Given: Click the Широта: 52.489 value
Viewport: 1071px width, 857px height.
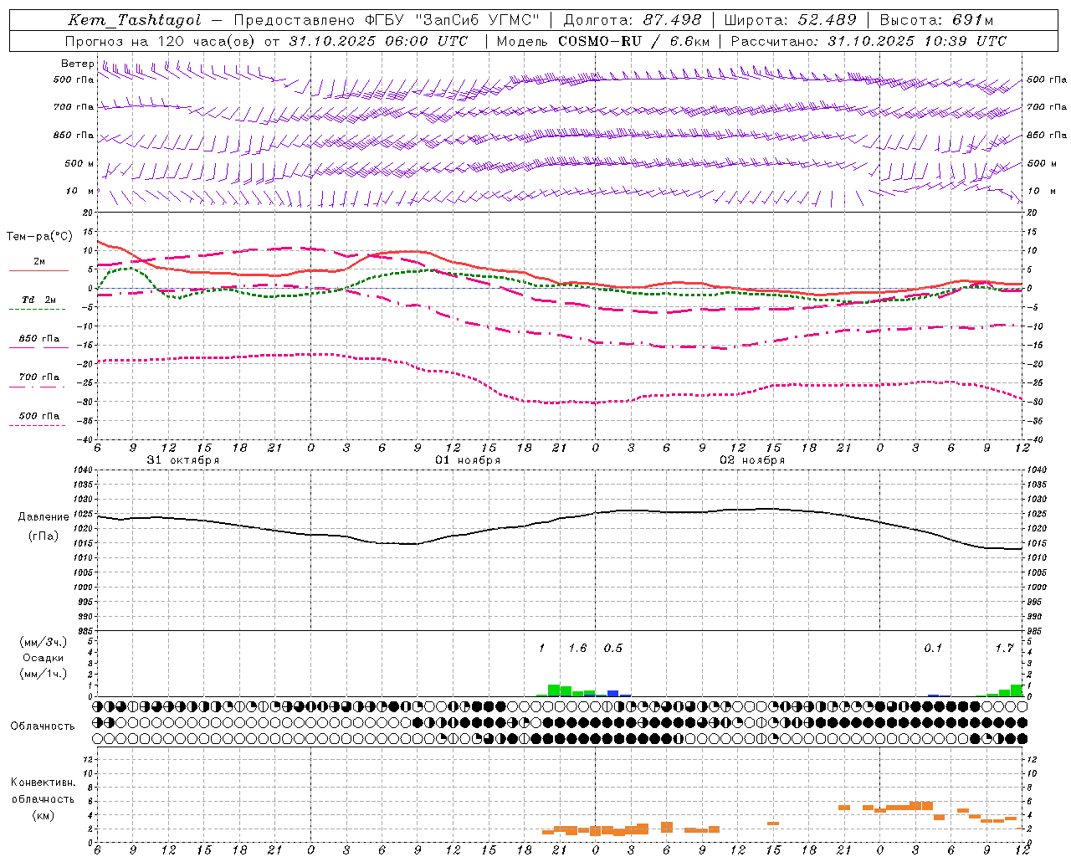Looking at the screenshot, I should pos(791,21).
